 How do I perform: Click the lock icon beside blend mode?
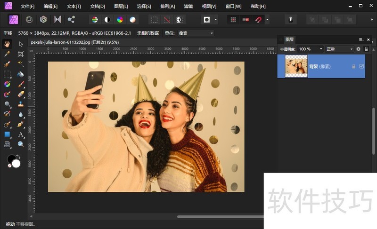coord(366,49)
